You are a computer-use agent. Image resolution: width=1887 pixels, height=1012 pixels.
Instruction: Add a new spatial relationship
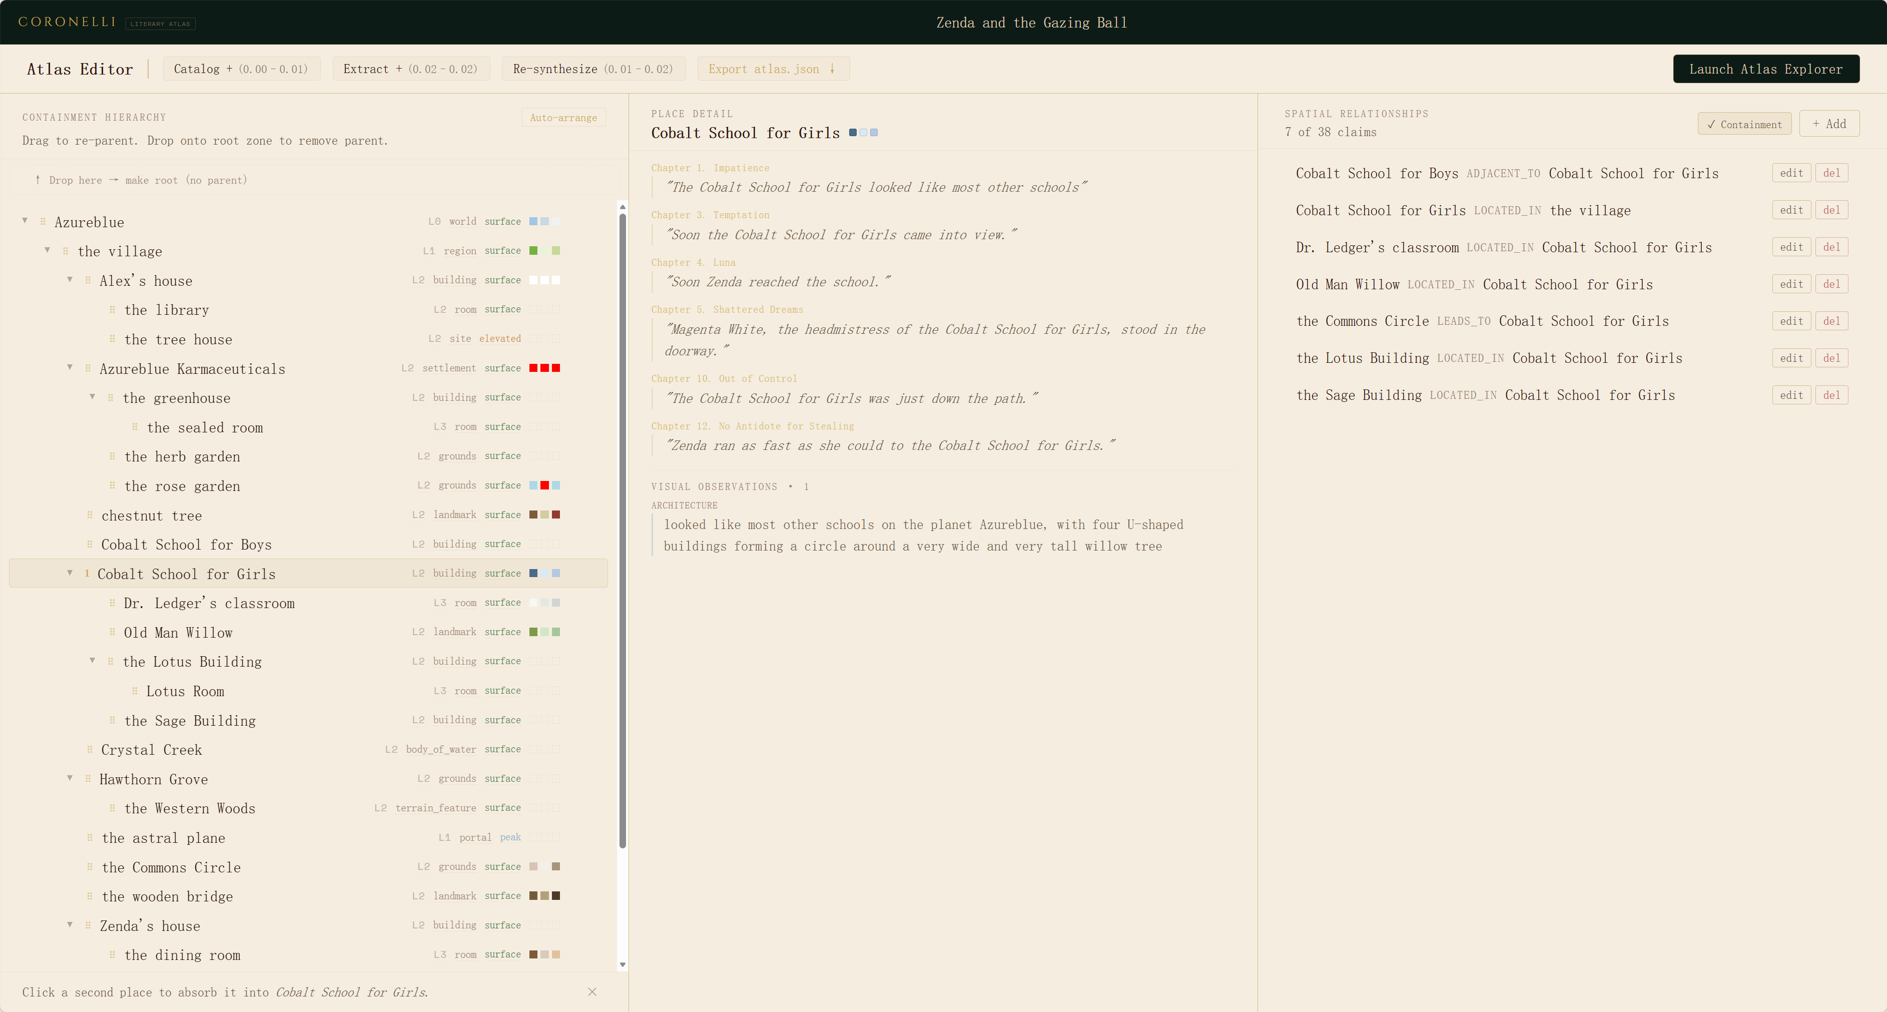click(1828, 124)
